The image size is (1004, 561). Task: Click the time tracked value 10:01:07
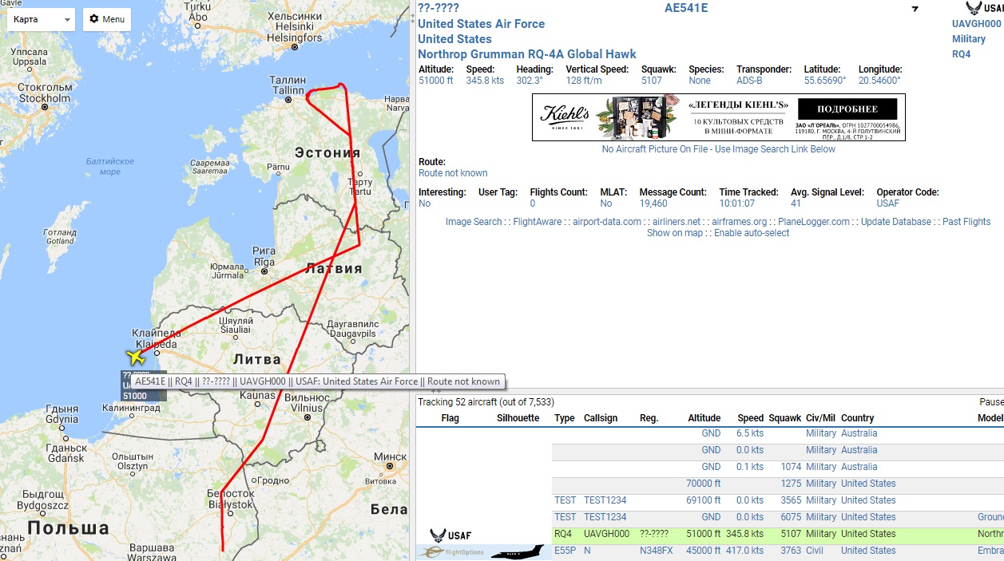(x=736, y=203)
